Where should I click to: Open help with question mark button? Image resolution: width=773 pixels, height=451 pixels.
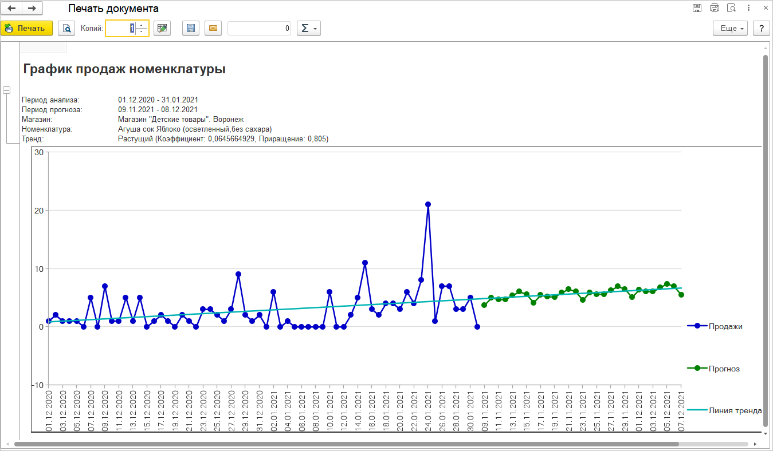click(762, 28)
